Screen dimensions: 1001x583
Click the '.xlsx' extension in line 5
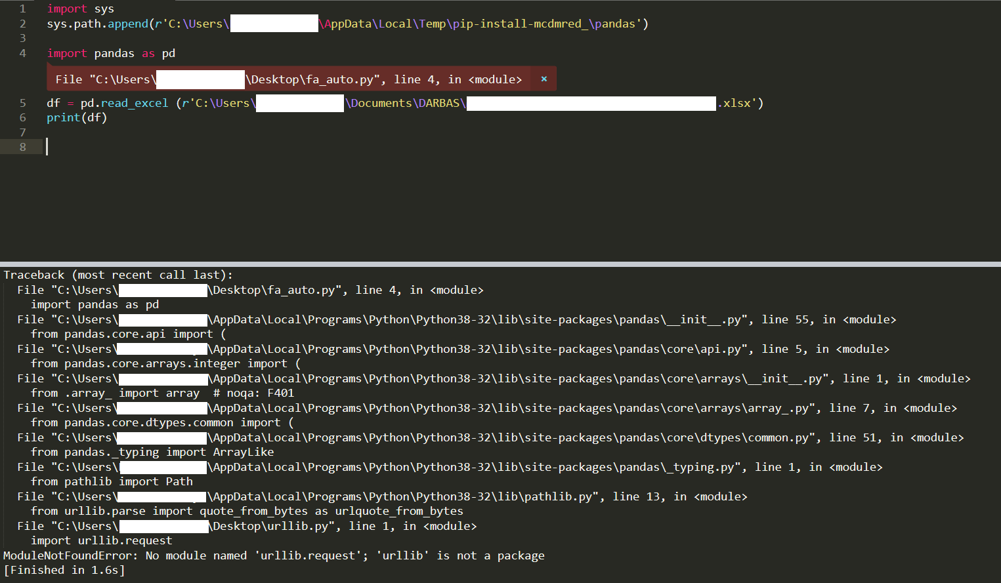coord(733,103)
